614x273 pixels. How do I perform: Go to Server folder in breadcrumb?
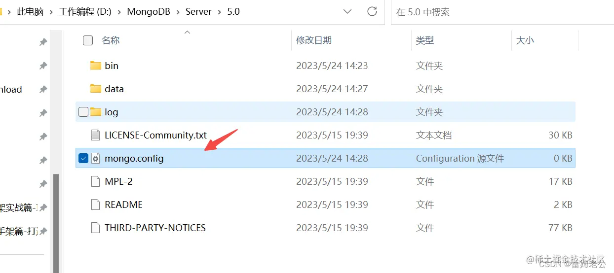coord(198,11)
